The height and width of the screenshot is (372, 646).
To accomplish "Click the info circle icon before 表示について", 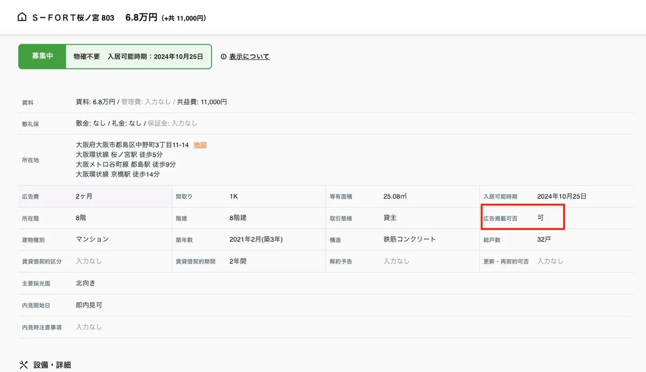I will 223,56.
